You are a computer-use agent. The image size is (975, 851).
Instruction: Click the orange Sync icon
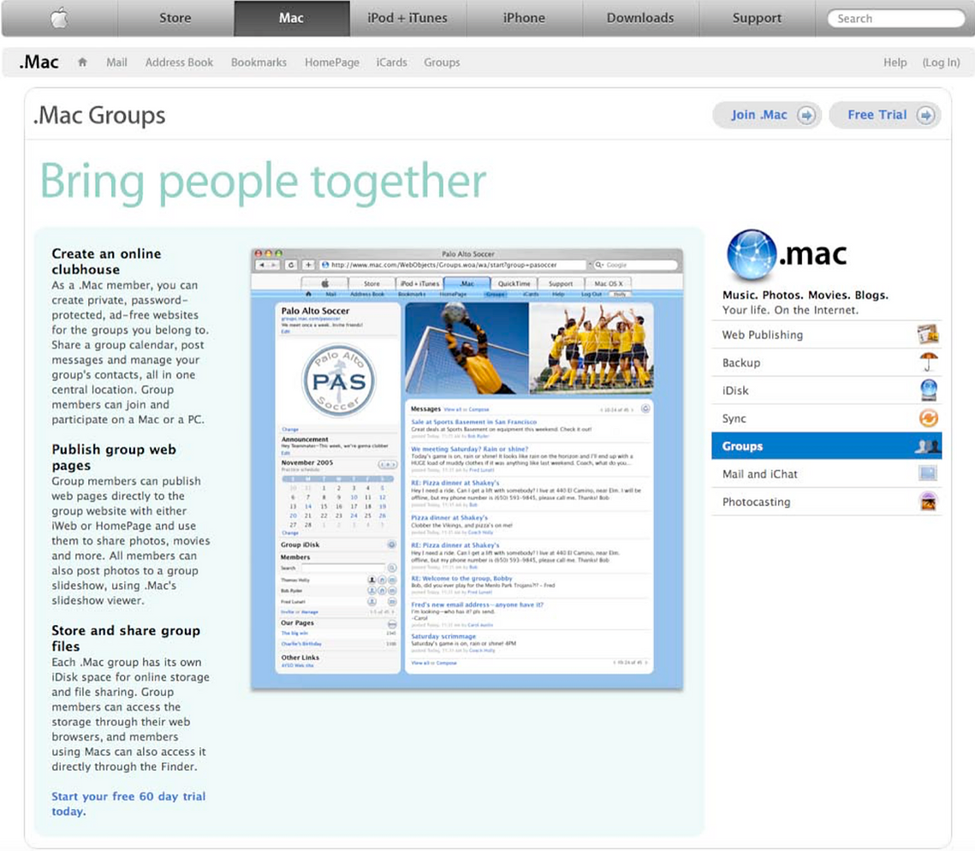point(929,418)
